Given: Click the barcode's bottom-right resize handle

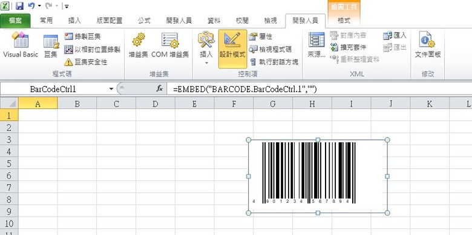Looking at the screenshot, I should click(x=387, y=213).
